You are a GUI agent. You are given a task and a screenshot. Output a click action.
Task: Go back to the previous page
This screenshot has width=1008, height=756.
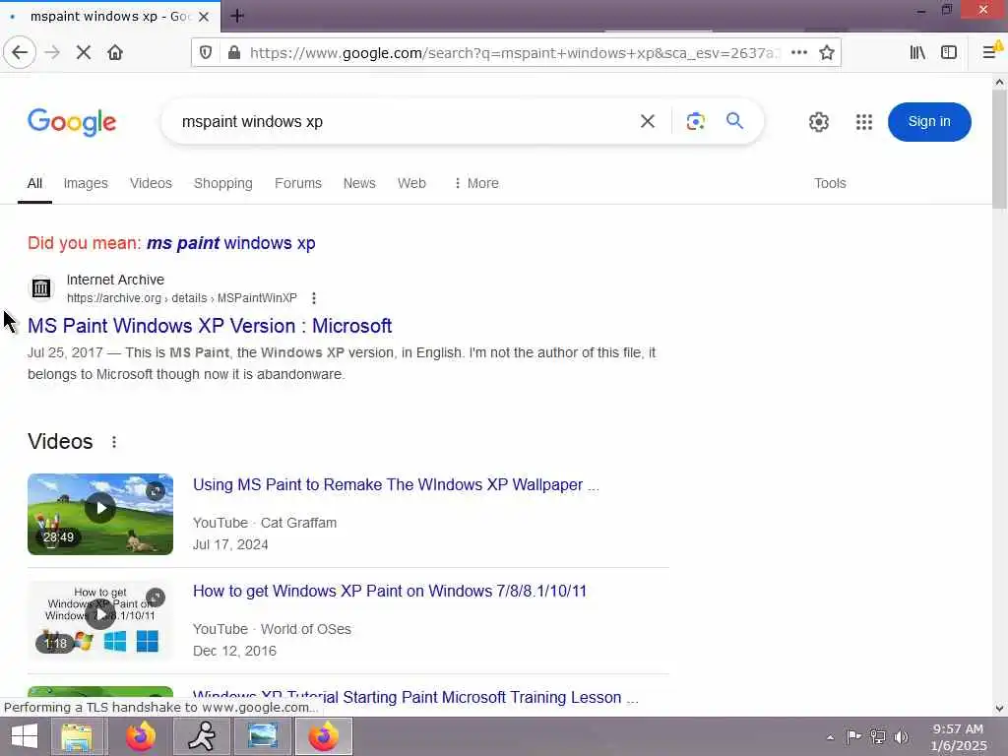[x=20, y=53]
